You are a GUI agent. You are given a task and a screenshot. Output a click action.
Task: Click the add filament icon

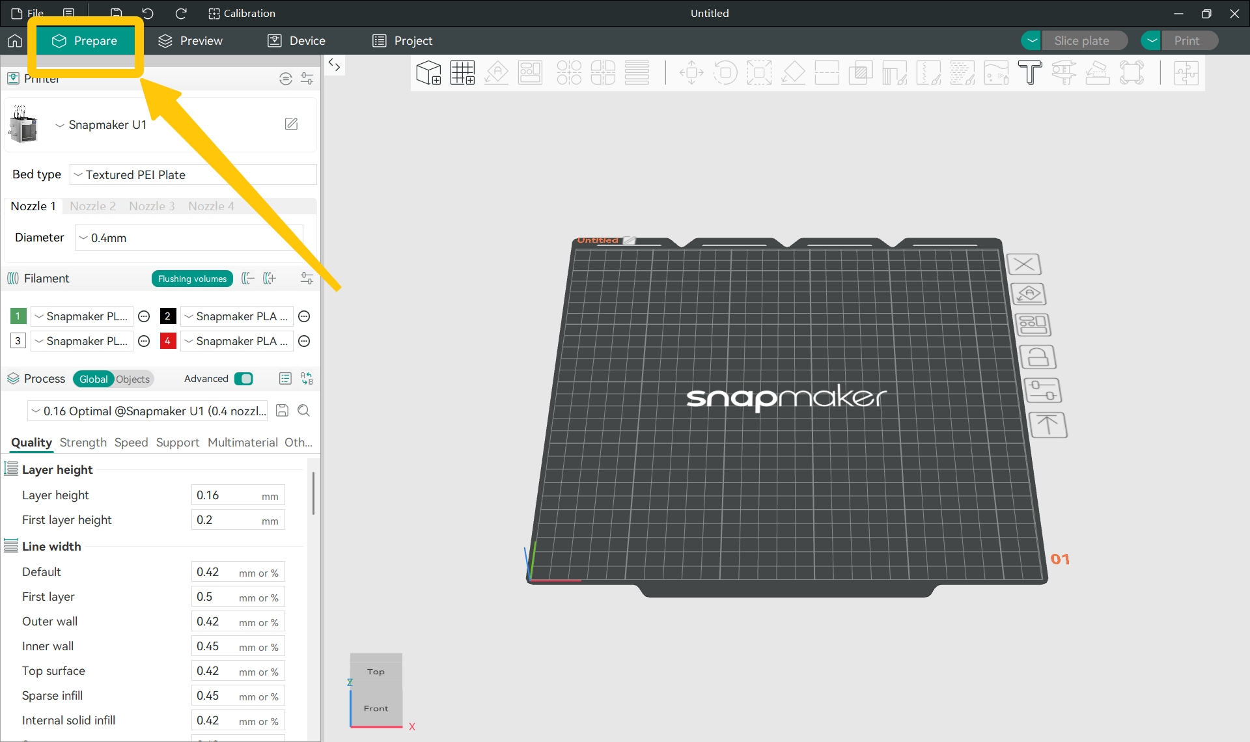tap(270, 279)
